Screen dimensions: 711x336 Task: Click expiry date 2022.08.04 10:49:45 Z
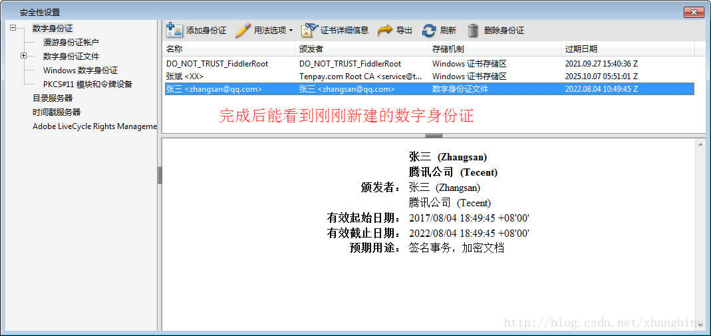601,89
